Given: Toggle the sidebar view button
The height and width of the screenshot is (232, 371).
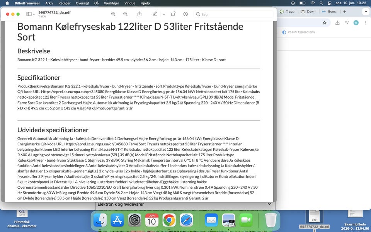Looking at the screenshot, I should tap(29, 14).
